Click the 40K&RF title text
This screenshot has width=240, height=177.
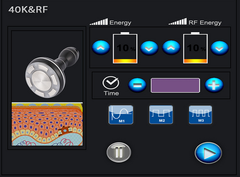[28, 10]
